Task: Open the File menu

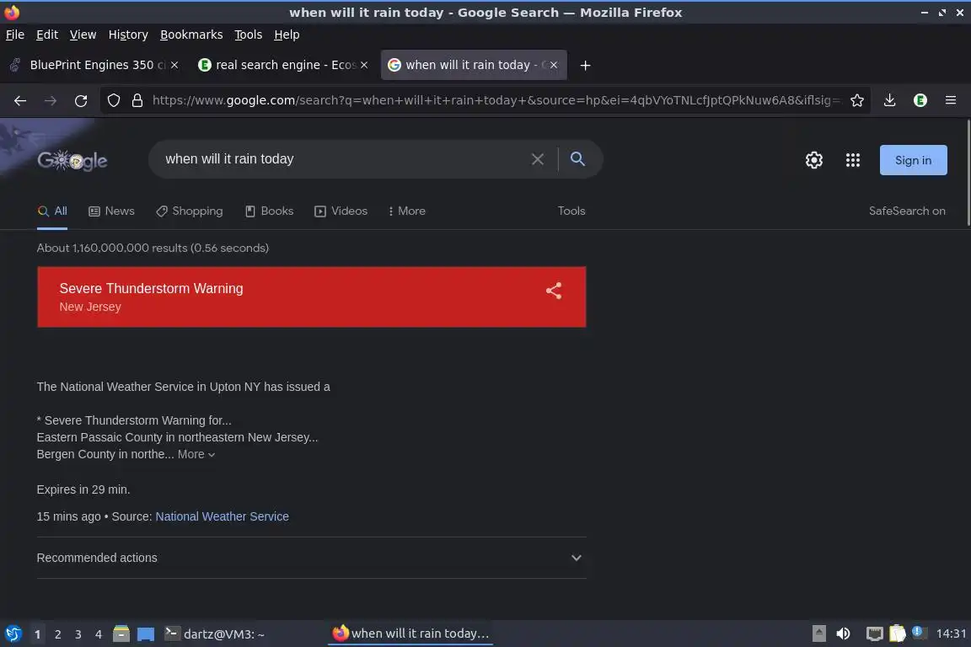Action: 15,35
